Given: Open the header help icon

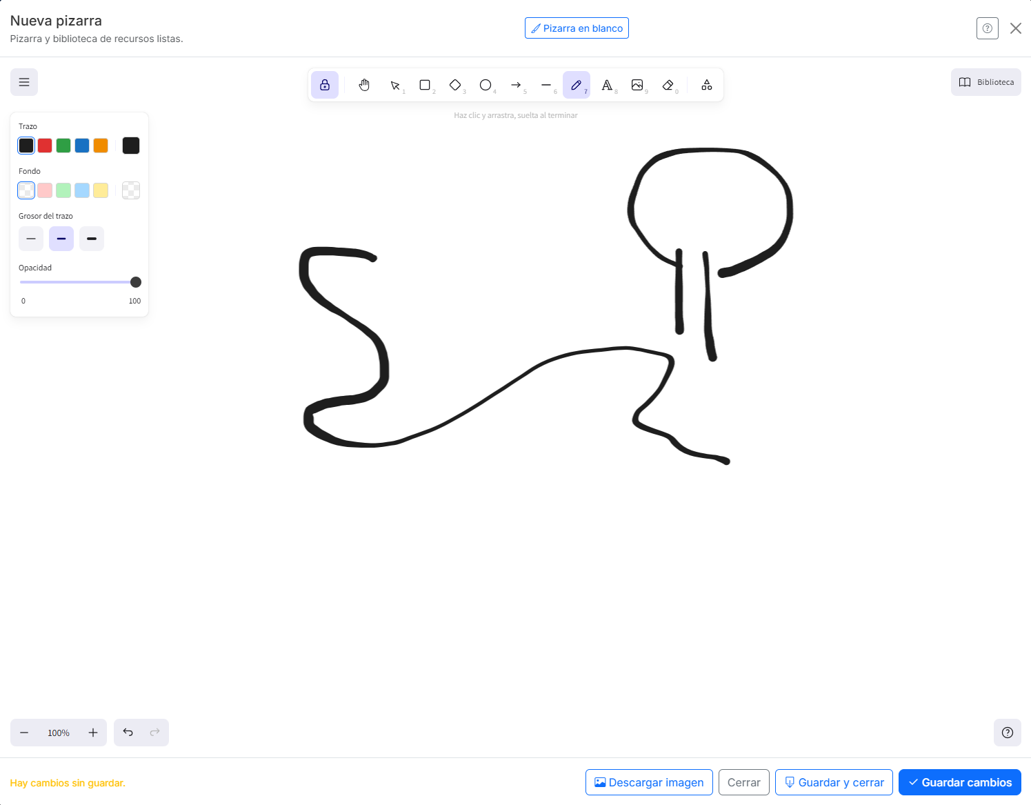Looking at the screenshot, I should coord(988,28).
